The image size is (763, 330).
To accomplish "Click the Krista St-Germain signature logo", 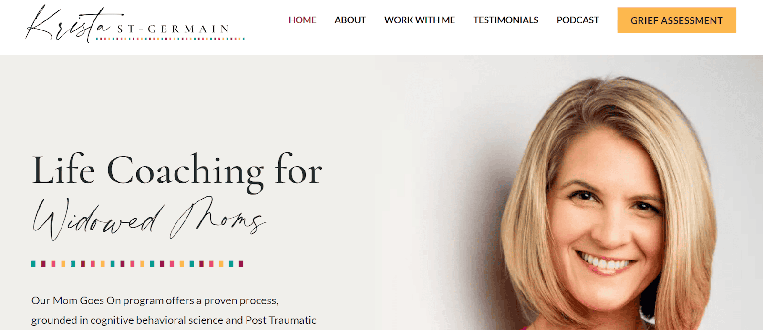I will (135, 24).
